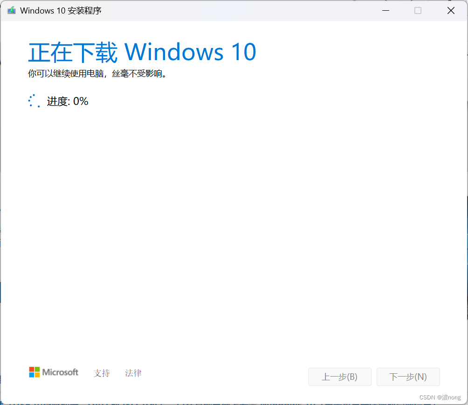Open the 支持 support link
This screenshot has height=405, width=468.
tap(102, 373)
